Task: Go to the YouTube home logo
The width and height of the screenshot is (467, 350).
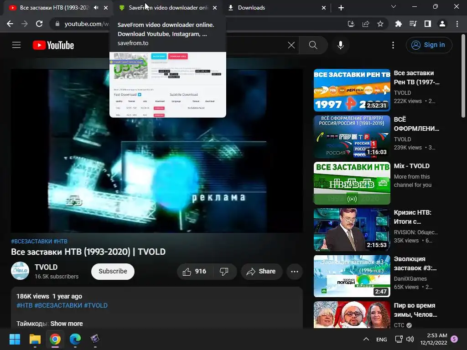Action: click(x=53, y=45)
